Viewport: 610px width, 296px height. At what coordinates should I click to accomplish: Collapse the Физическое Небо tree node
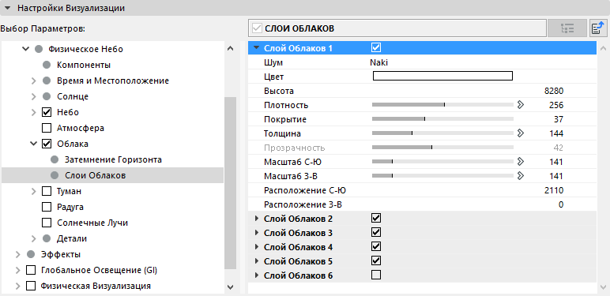(25, 49)
